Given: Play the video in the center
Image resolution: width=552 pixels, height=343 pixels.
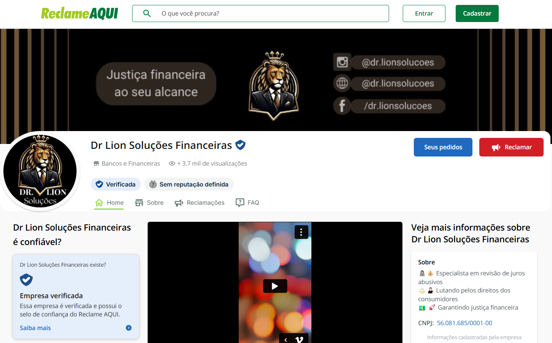Looking at the screenshot, I should pos(275,286).
